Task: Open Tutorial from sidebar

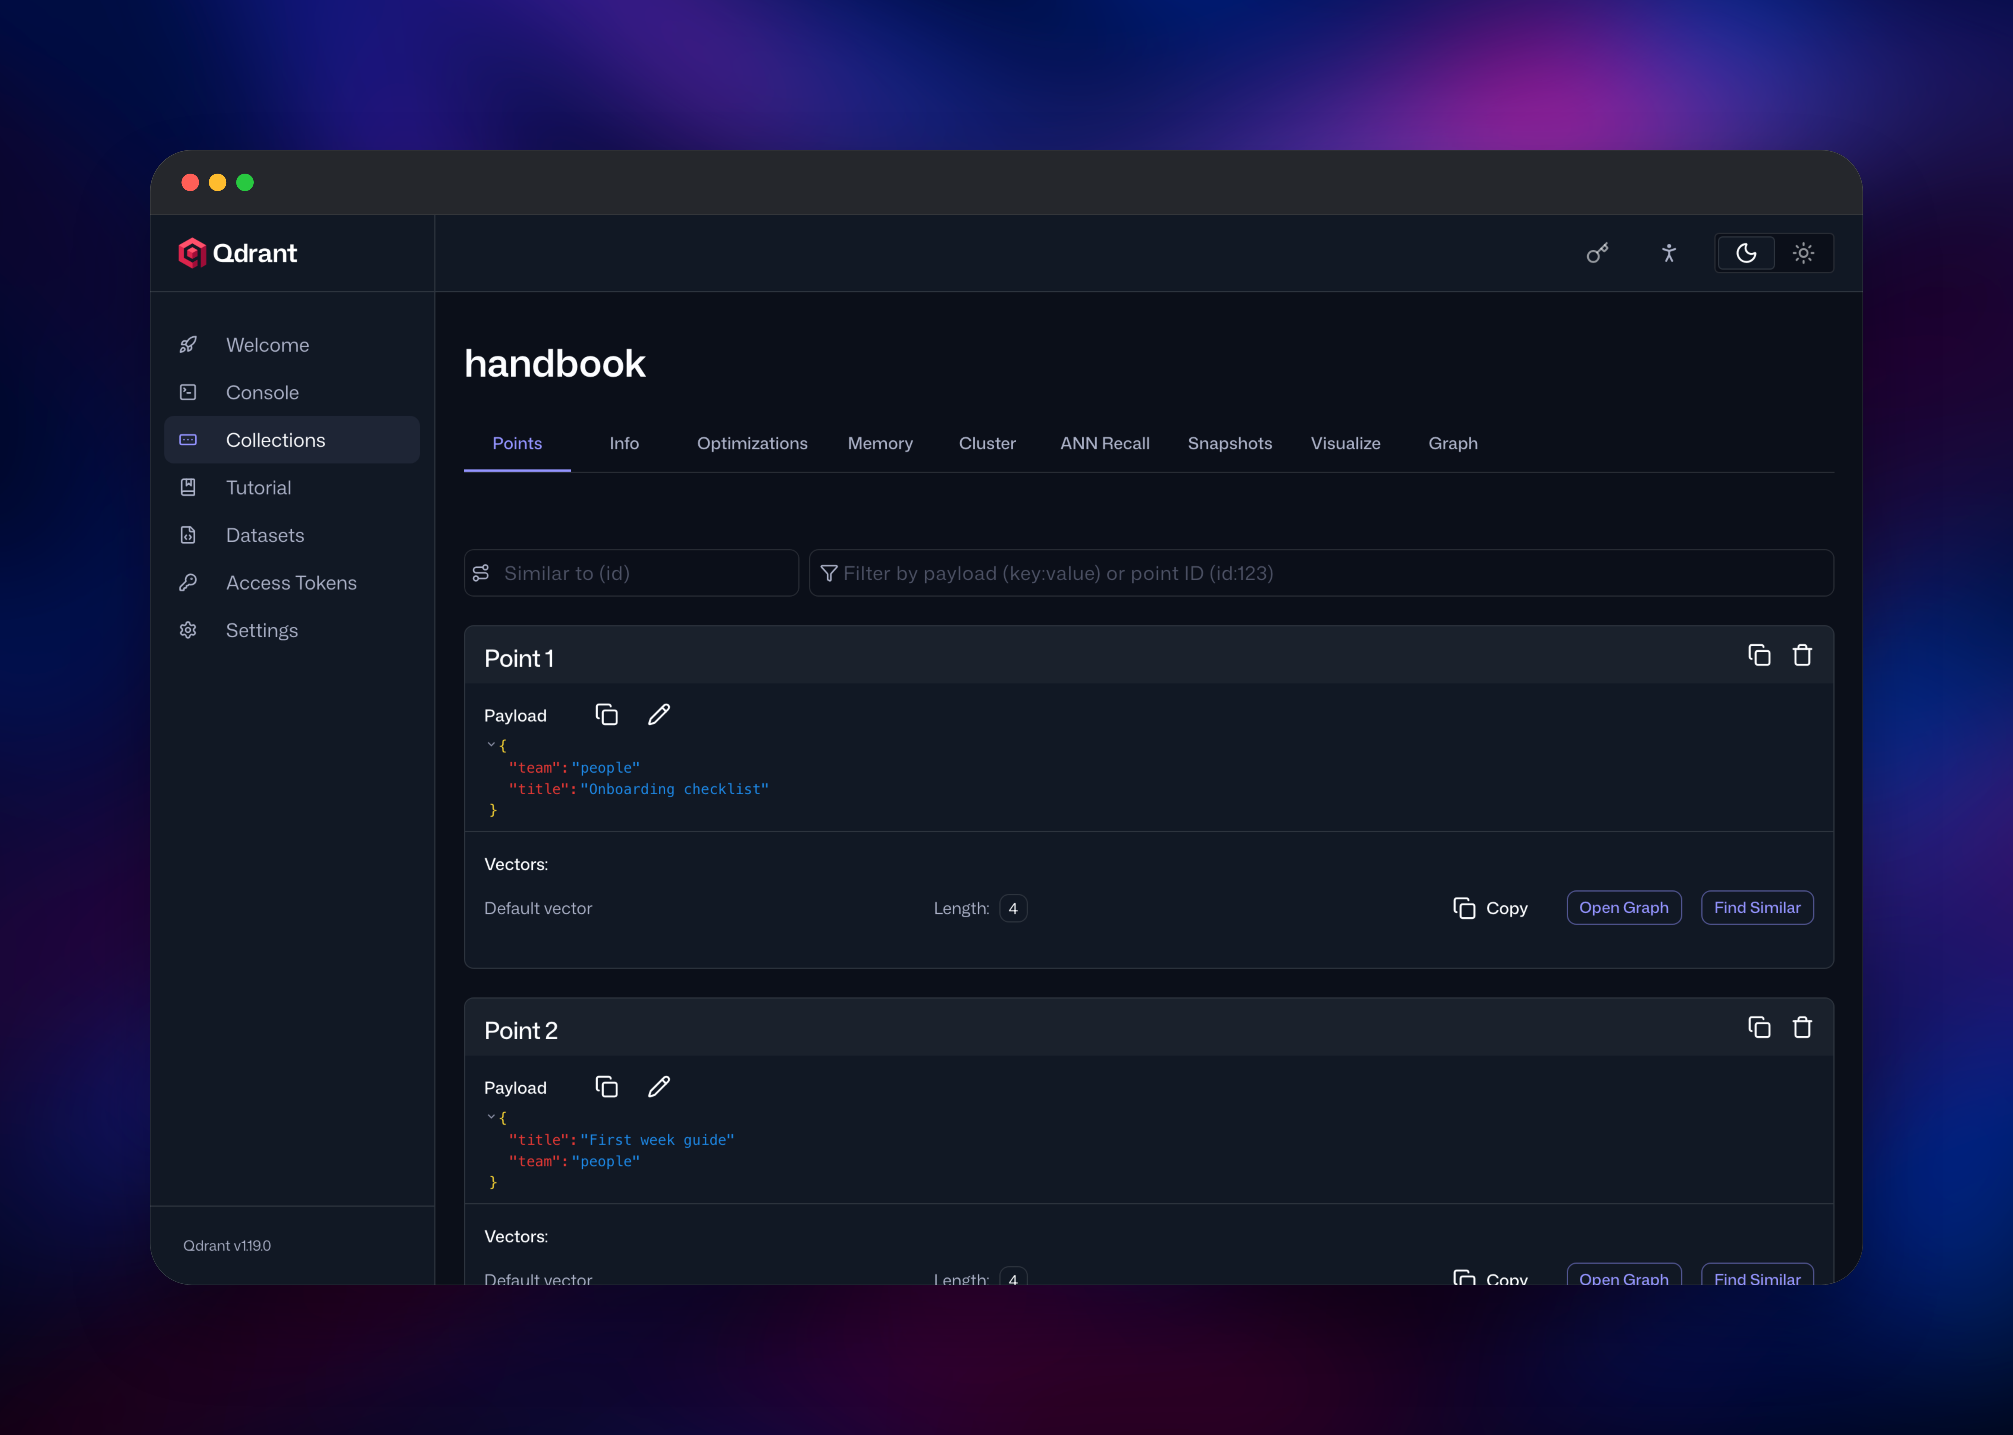Action: [292, 488]
